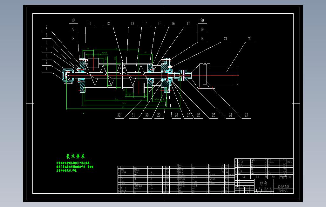This screenshot has width=326, height=207.
Task: Click part callout number 4
Action: coord(47,49)
